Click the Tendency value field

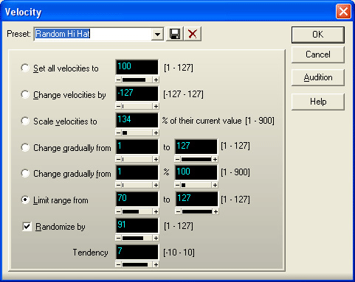(137, 252)
